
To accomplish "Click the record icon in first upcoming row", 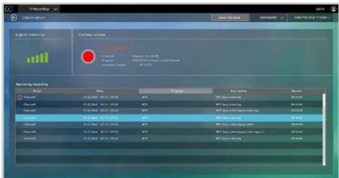I will [x=20, y=97].
